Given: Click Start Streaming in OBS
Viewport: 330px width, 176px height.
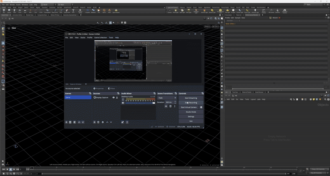Looking at the screenshot, I should click(x=191, y=98).
